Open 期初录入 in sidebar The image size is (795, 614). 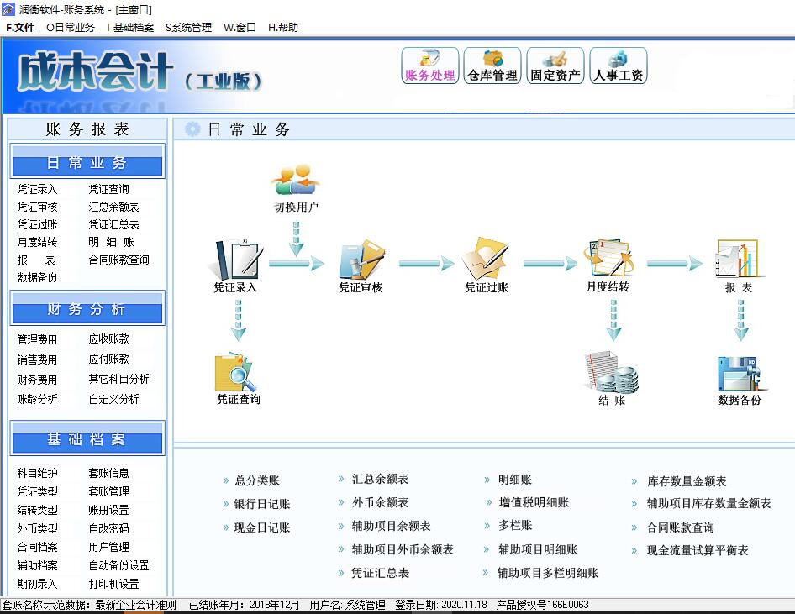[x=38, y=584]
